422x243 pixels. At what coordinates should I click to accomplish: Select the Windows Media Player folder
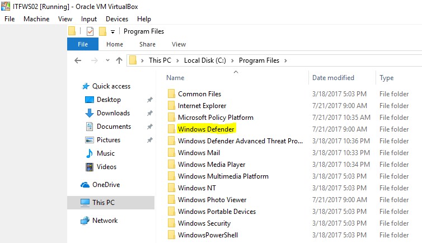[x=212, y=165]
